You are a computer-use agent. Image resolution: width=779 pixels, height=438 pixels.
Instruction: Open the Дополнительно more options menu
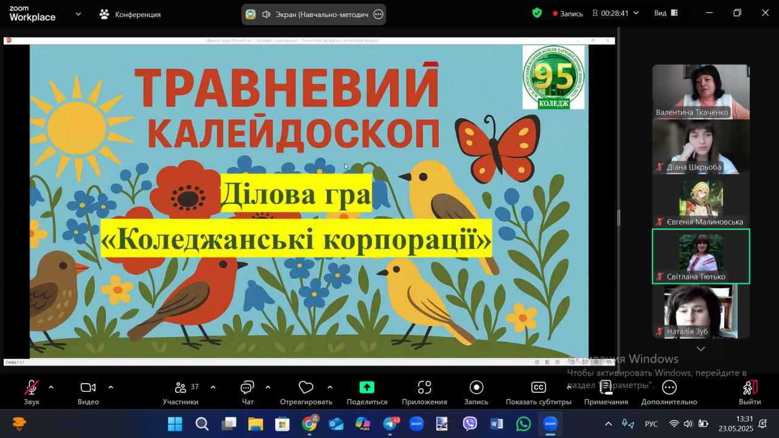669,392
